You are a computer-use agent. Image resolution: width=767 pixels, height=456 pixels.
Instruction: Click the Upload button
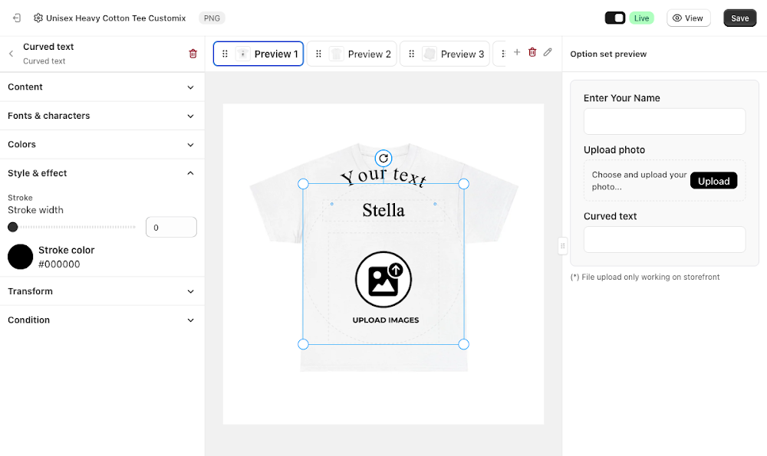tap(713, 181)
